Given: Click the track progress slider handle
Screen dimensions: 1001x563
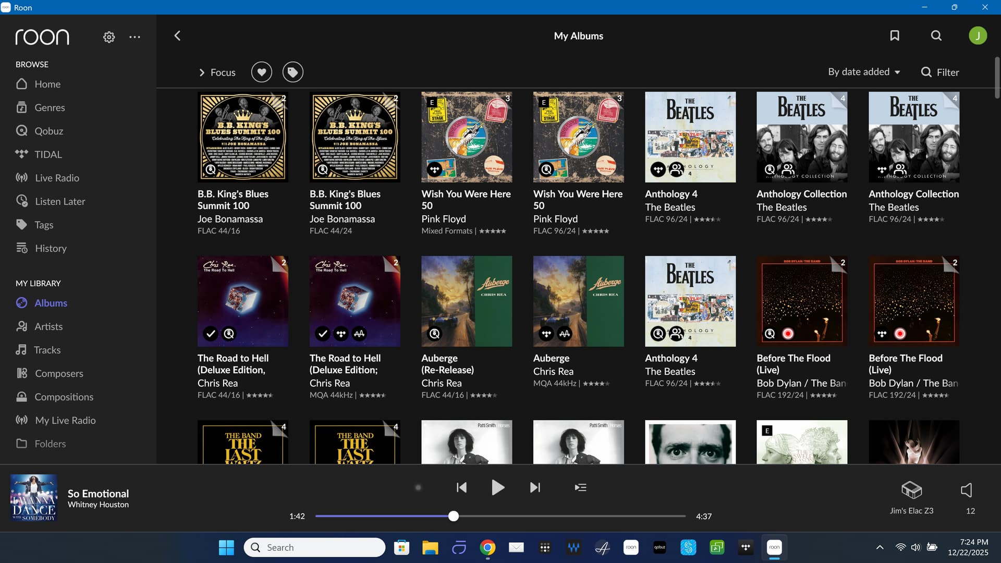Looking at the screenshot, I should tap(454, 516).
